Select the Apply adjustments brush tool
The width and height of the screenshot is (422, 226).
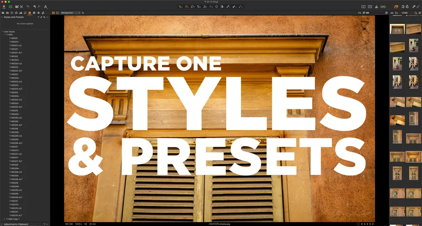234,6
